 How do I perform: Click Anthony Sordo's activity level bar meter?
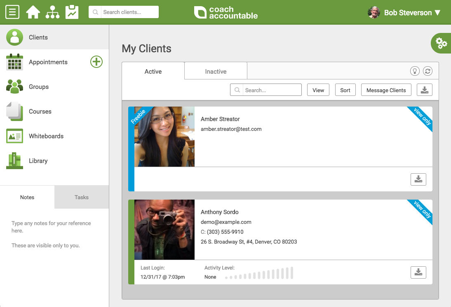[x=259, y=273]
